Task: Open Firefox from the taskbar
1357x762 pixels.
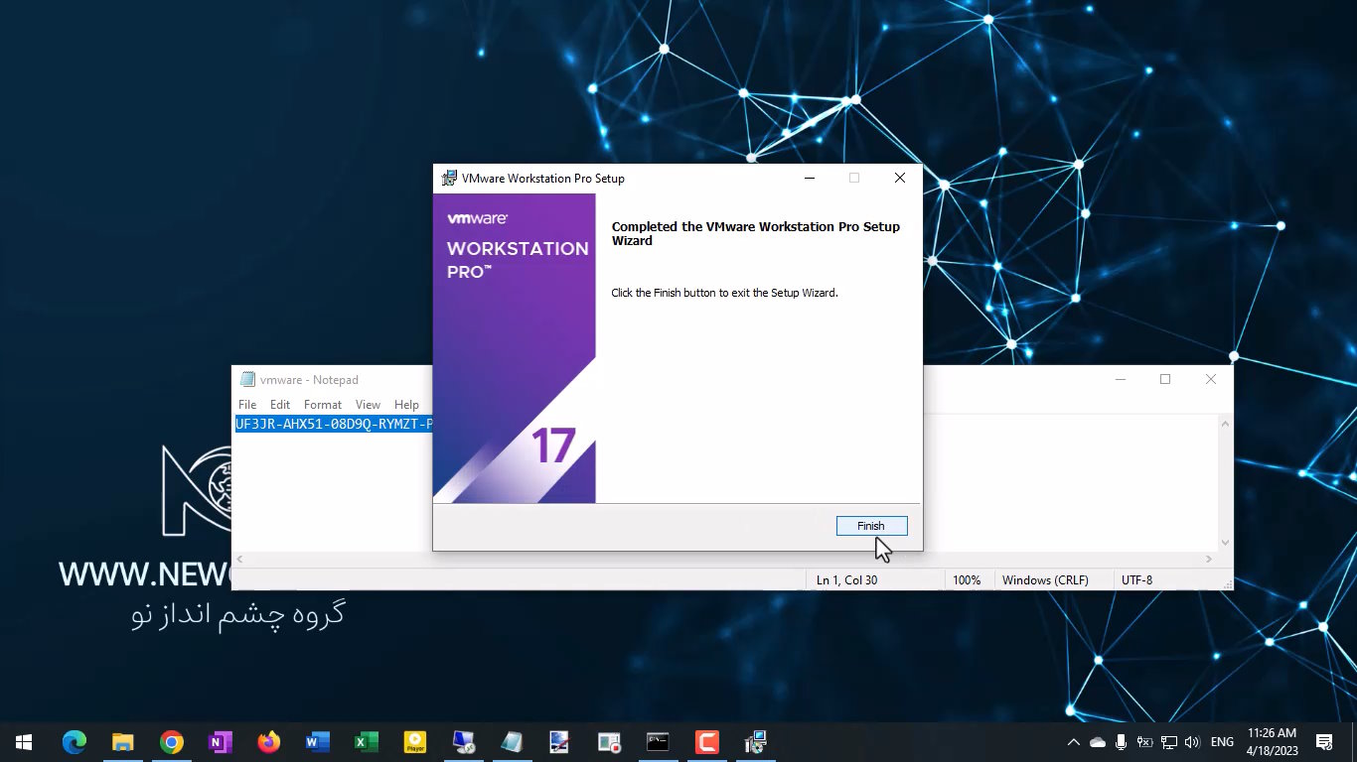Action: click(x=269, y=742)
